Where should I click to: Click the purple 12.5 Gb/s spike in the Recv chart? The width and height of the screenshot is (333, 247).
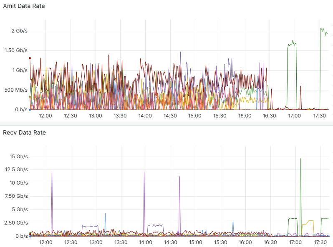coord(52,171)
